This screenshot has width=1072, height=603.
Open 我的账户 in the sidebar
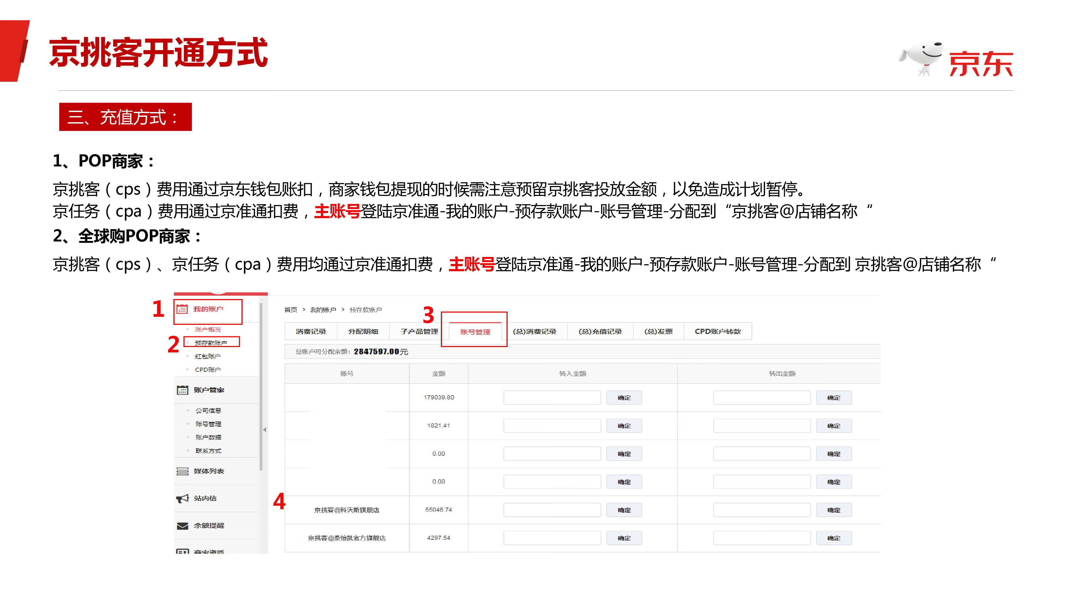208,309
